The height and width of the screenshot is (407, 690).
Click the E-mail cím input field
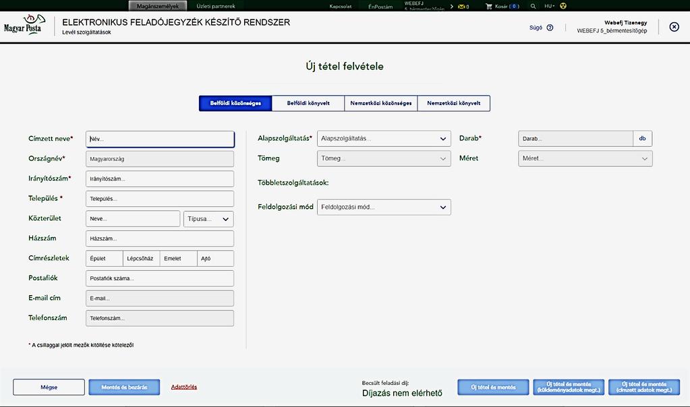[160, 298]
